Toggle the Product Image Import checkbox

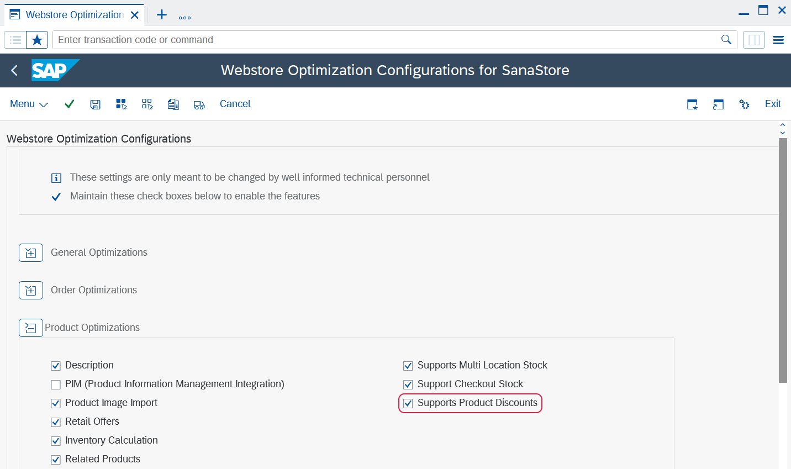56,403
